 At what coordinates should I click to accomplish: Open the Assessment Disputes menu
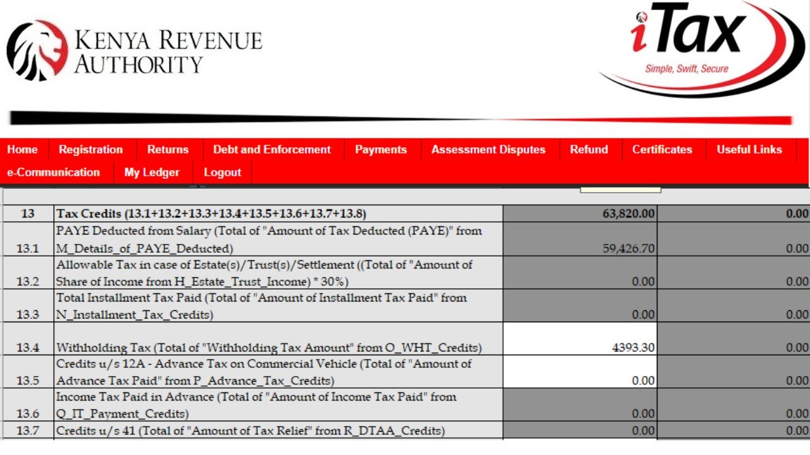(489, 150)
